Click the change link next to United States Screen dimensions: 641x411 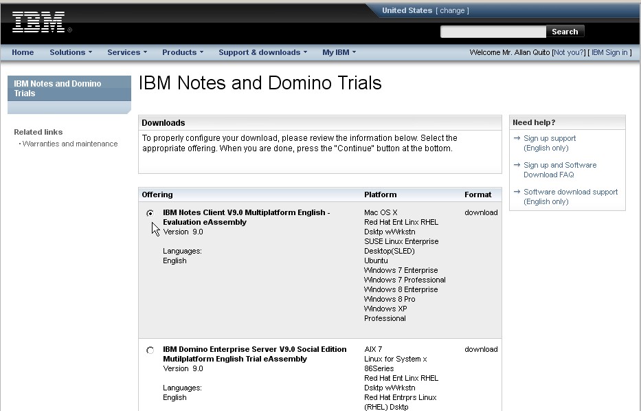[453, 10]
